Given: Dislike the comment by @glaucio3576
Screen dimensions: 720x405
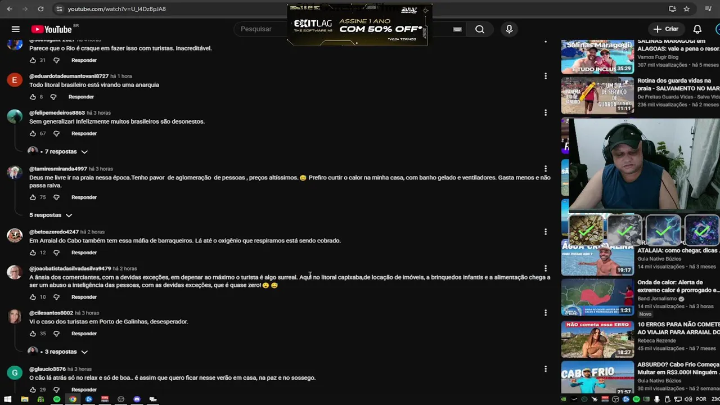Looking at the screenshot, I should pos(56,389).
